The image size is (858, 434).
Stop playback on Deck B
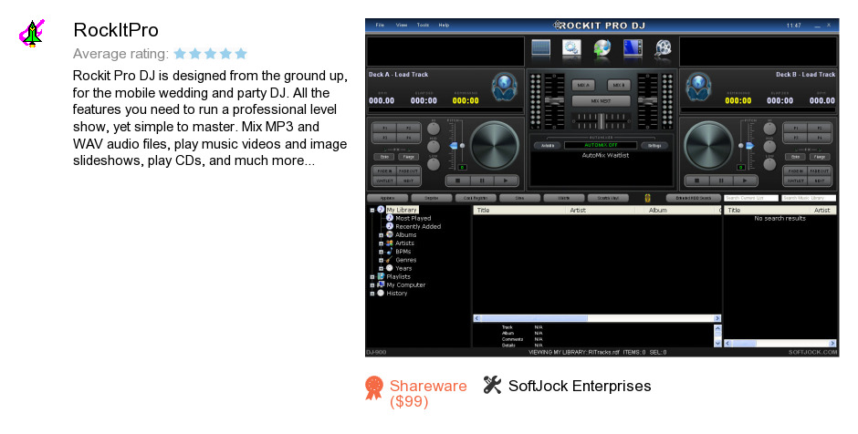click(x=697, y=181)
